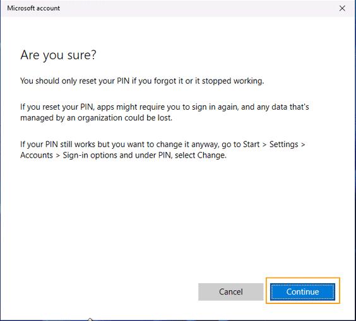356x321 pixels.
Task: Click the word 'Accounts' in instructions
Action: pos(37,155)
